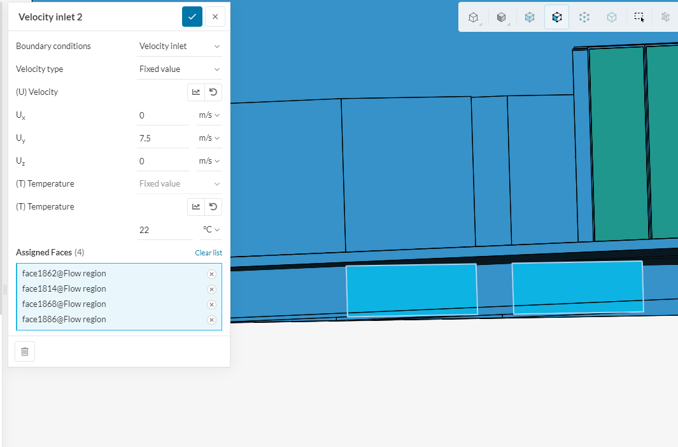This screenshot has width=678, height=447.
Task: Open table input for (T) Temperature
Action: (x=196, y=207)
